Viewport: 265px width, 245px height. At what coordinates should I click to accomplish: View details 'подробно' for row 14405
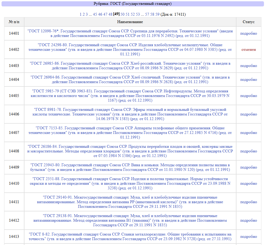pos(249,96)
